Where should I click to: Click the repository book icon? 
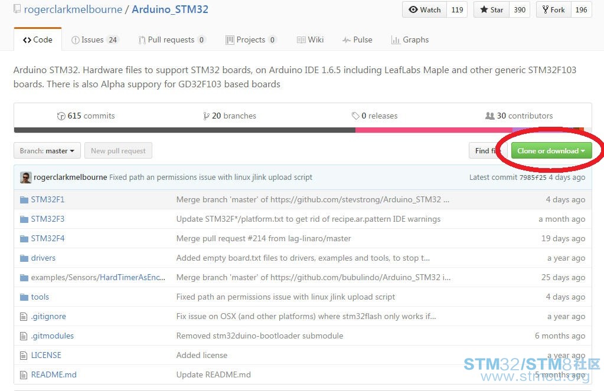point(17,8)
